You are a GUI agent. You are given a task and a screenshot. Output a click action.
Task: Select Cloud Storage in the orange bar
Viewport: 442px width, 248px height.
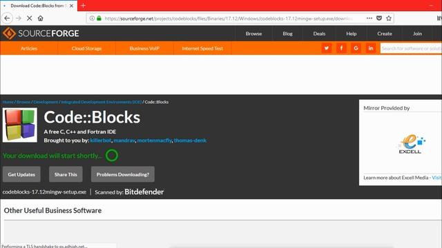pyautogui.click(x=86, y=48)
